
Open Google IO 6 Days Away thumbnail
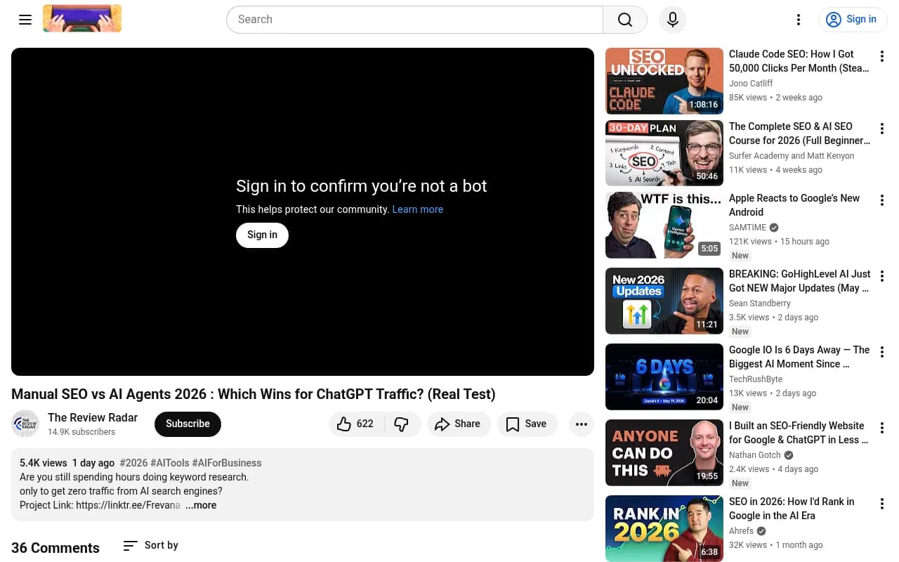point(664,377)
